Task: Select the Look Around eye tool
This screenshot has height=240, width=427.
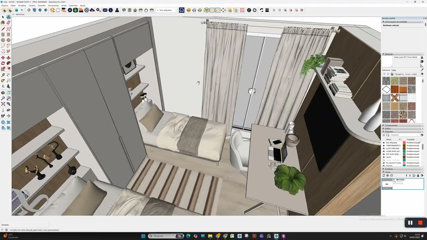Action: [8, 110]
